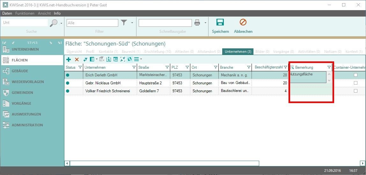This screenshot has height=175, width=366.
Task: Toggle Container checkbox for Erich Derleth GmbH
Action: click(x=355, y=75)
